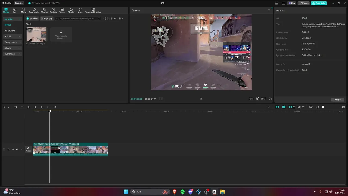Image resolution: width=348 pixels, height=196 pixels.
Task: Select the Medya tab
Action: point(6,10)
